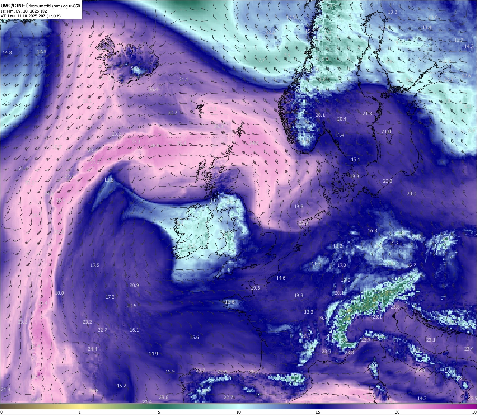Viewport: 477px width, 415px height.
Task: Click the 16.8 value label
Action: (372, 230)
